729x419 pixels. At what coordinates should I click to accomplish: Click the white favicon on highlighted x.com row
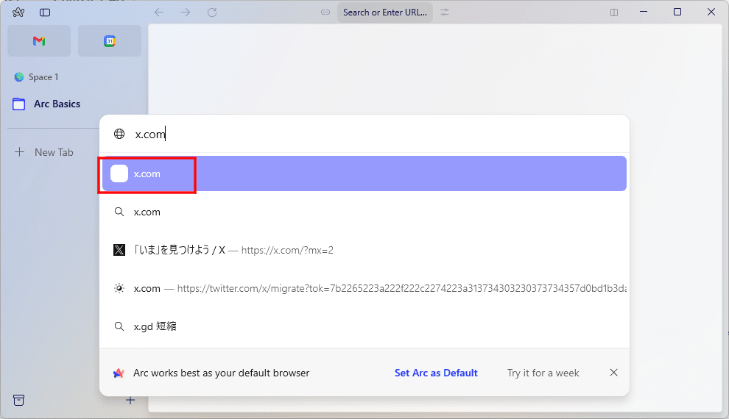119,173
